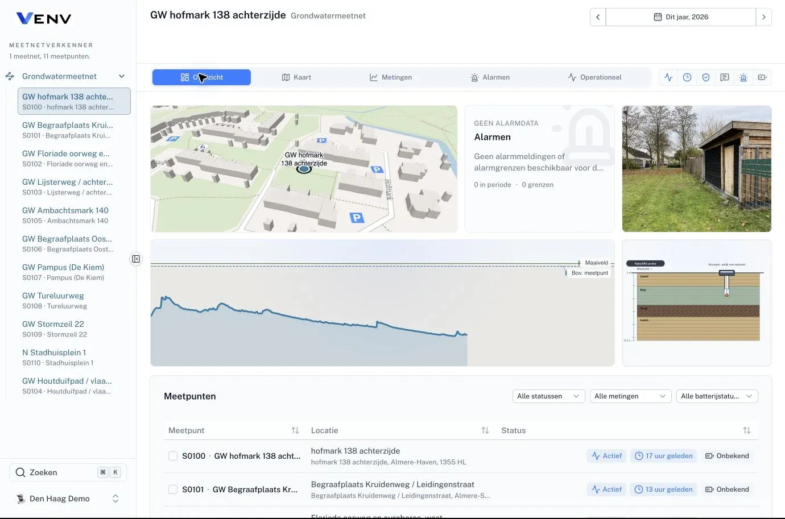This screenshot has width=785, height=519.
Task: Click the map marker GW hofmark 138 achterzijde
Action: click(304, 169)
